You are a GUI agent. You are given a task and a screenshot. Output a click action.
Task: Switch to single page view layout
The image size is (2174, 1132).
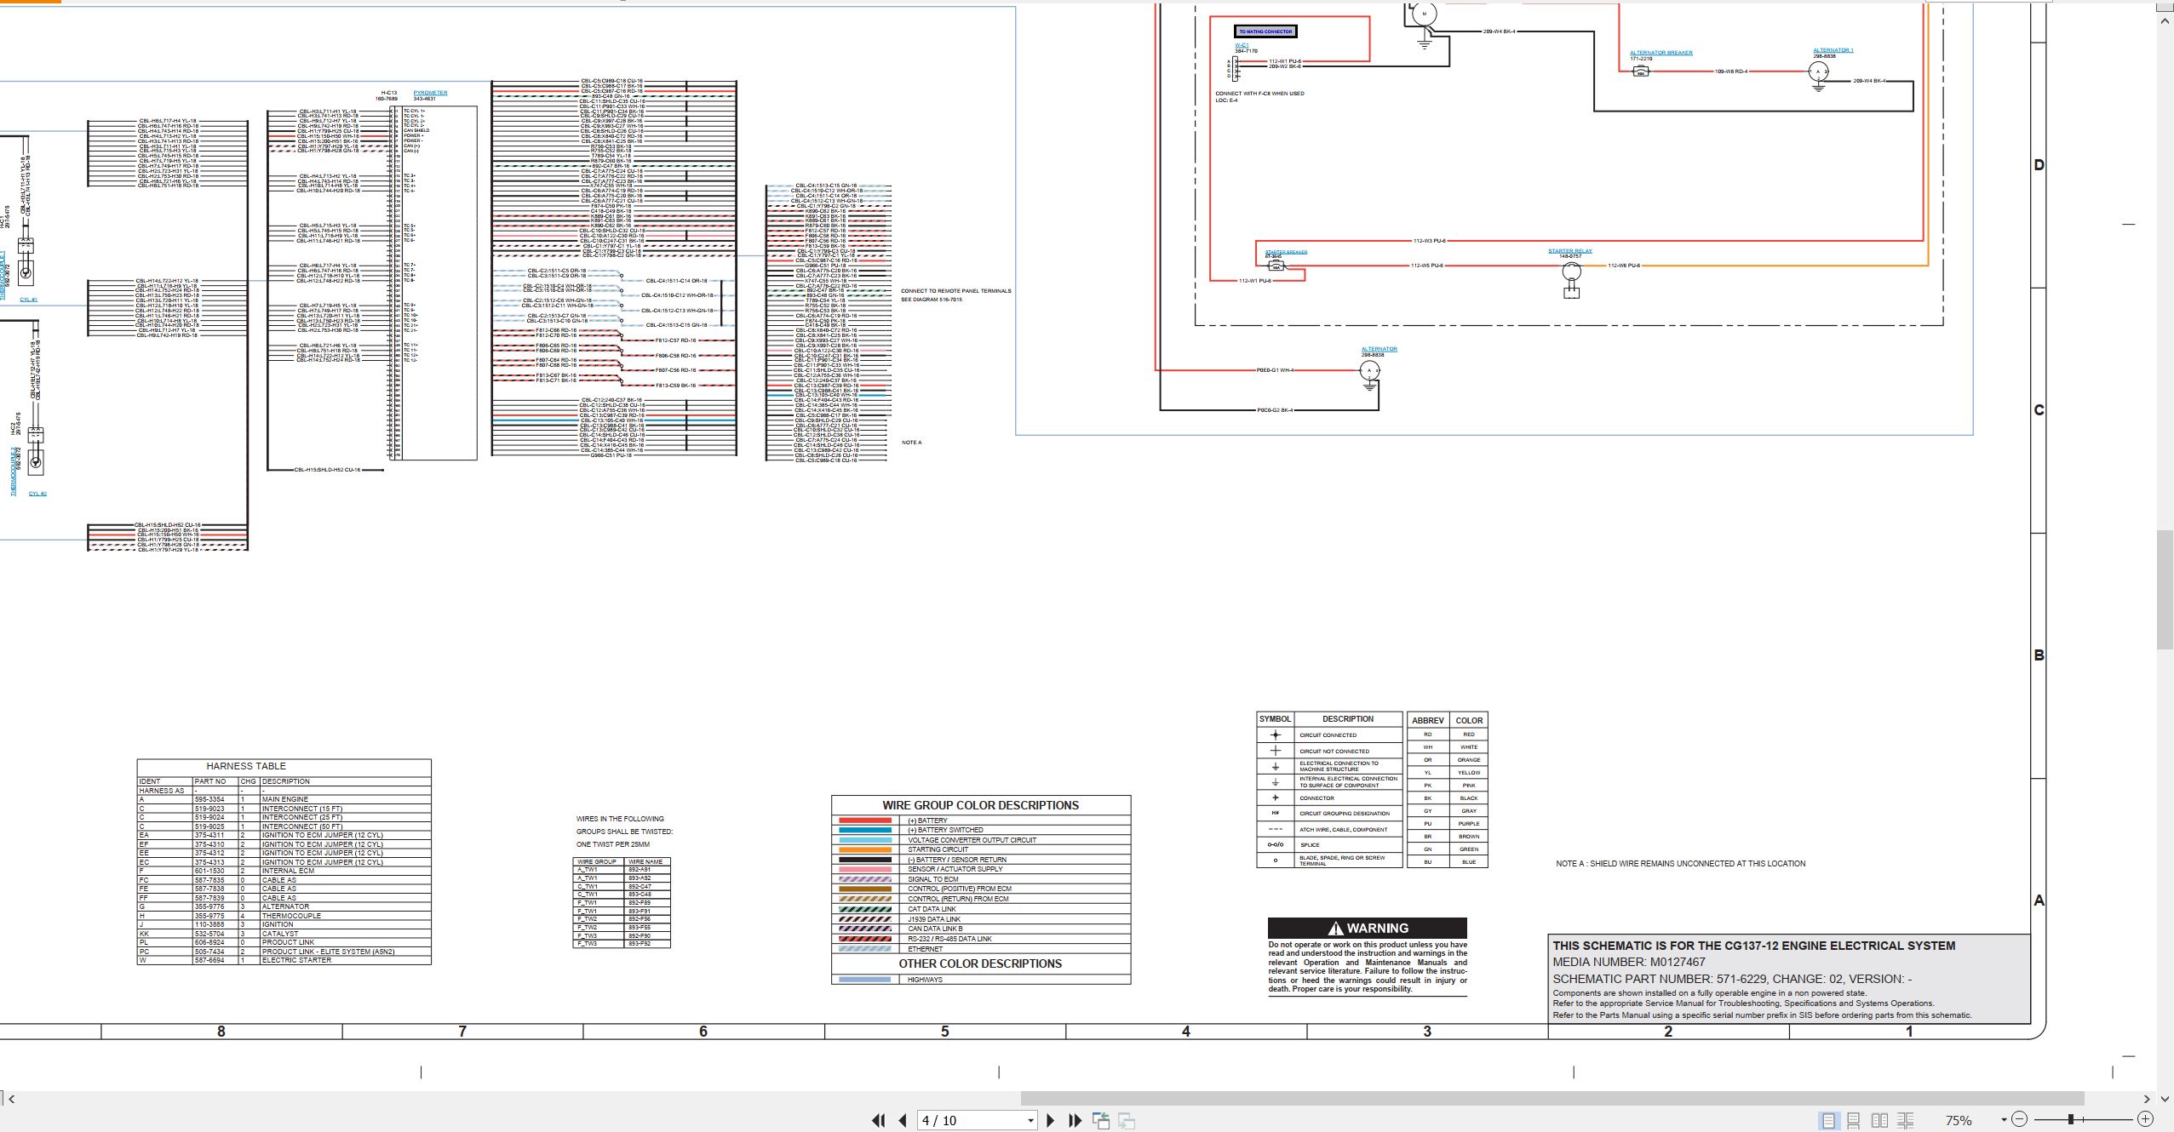click(1828, 1120)
